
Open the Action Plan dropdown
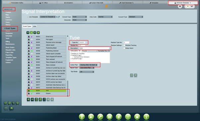point(88,65)
